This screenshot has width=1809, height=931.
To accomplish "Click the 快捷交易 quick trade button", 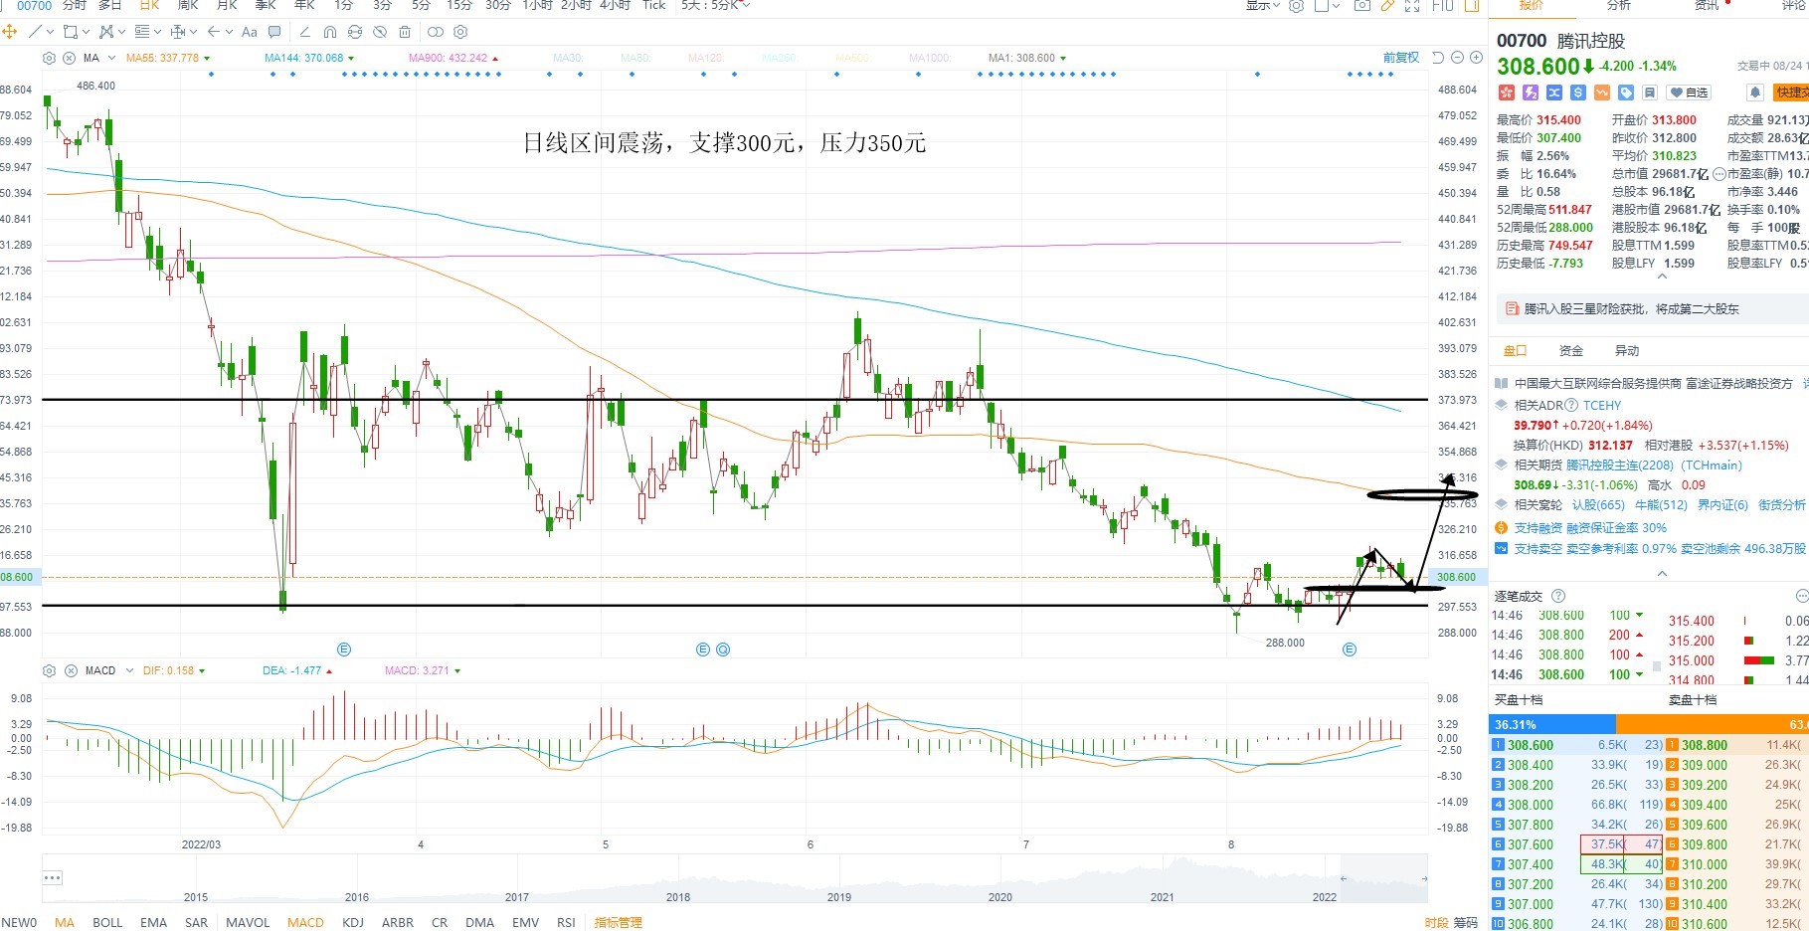I will tap(1791, 93).
